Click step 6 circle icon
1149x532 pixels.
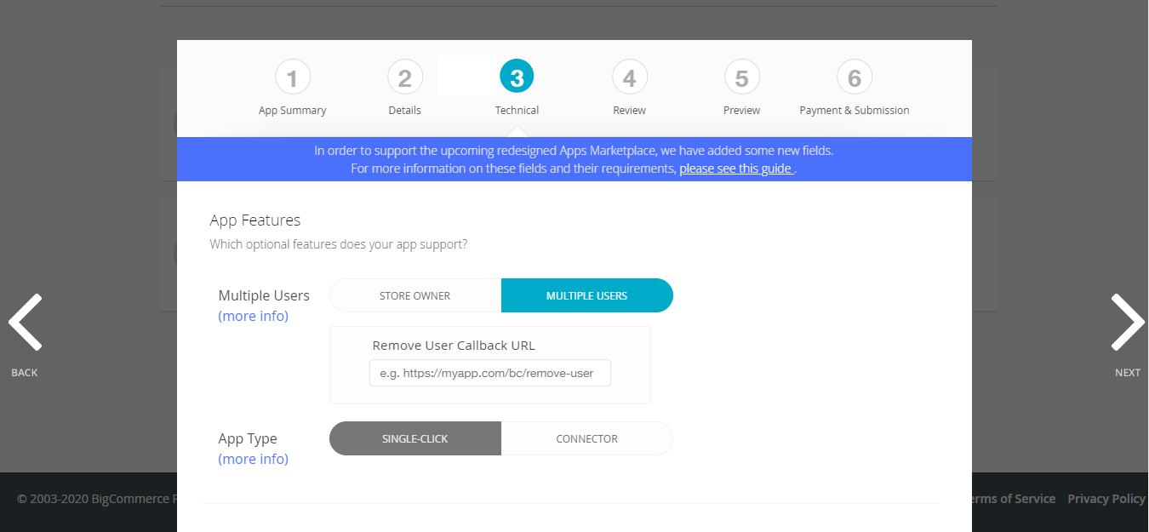pyautogui.click(x=855, y=78)
